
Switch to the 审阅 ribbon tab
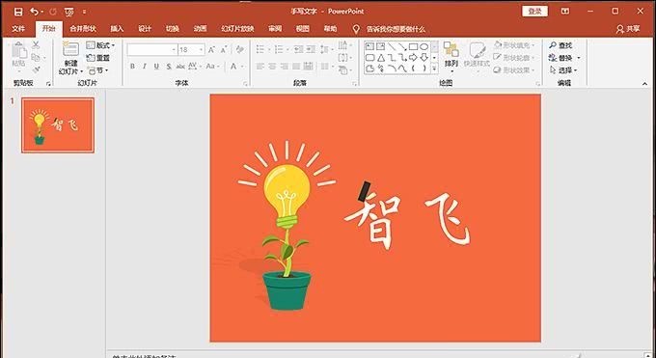[275, 29]
